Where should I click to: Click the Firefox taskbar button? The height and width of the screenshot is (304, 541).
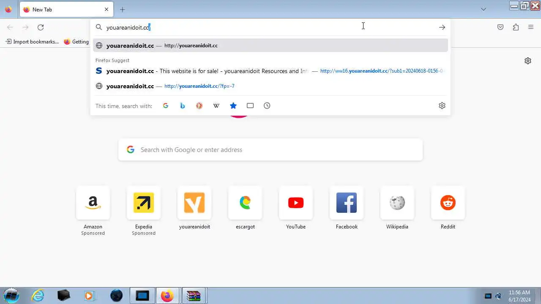(x=167, y=296)
